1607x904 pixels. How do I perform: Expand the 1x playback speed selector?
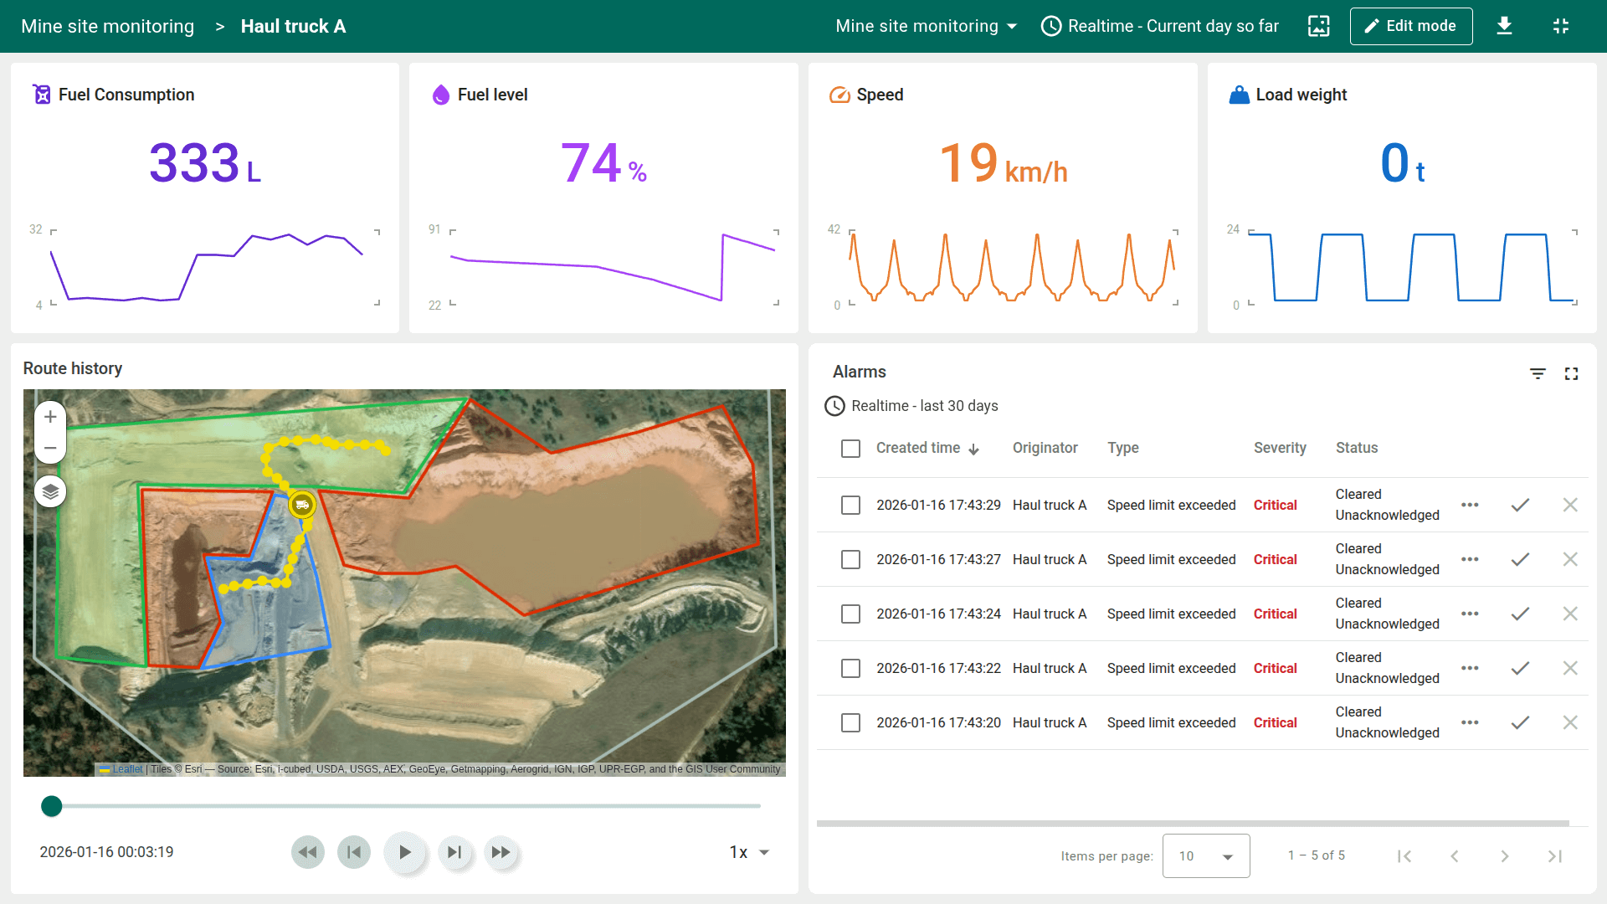(x=749, y=852)
